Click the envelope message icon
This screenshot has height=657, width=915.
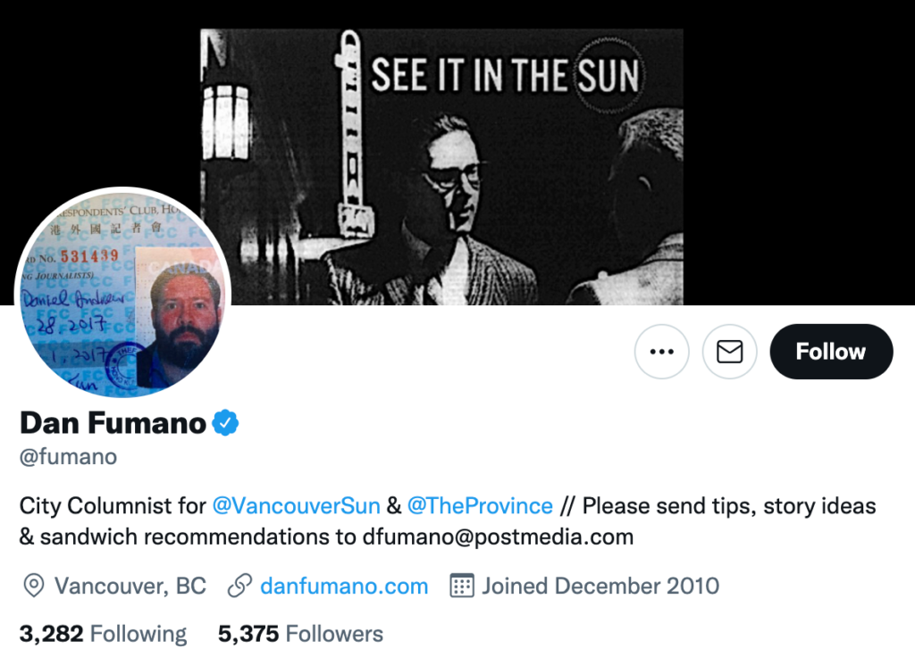pyautogui.click(x=729, y=352)
